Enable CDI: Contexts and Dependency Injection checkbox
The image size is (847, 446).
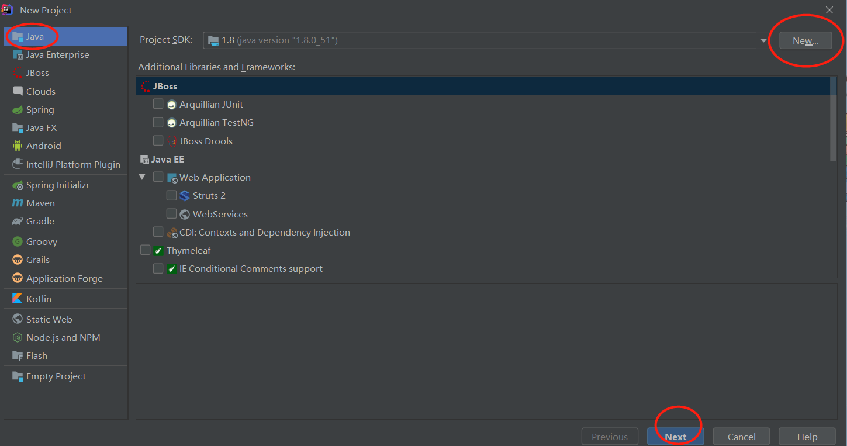pyautogui.click(x=158, y=232)
